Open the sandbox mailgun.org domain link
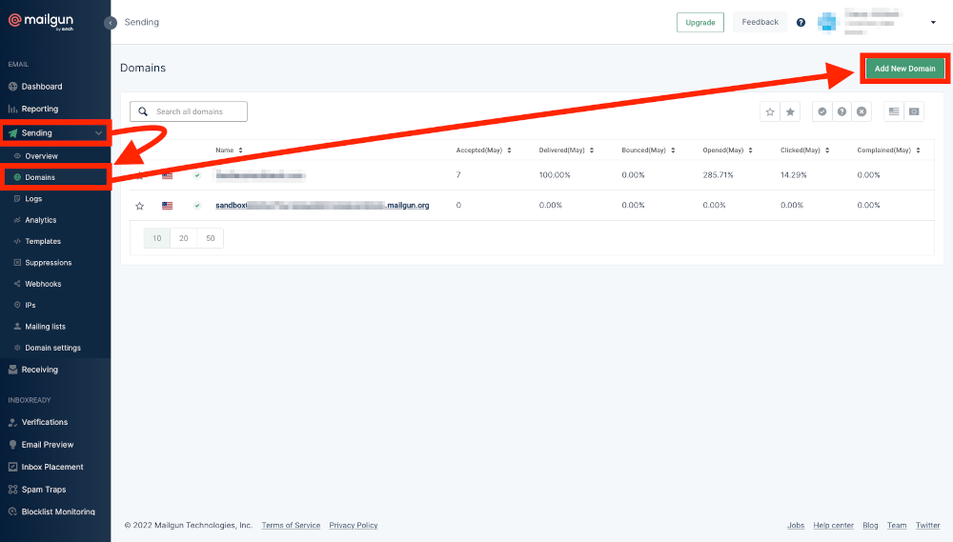The width and height of the screenshot is (953, 542). (x=322, y=206)
